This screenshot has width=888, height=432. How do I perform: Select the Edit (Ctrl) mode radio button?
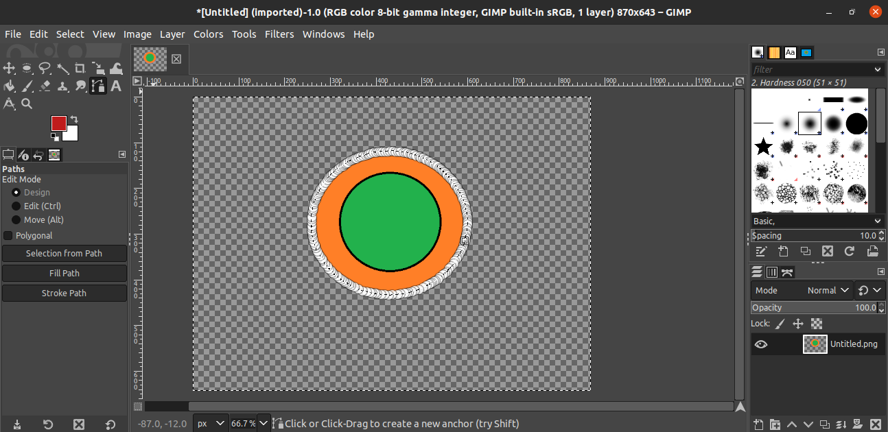[16, 206]
